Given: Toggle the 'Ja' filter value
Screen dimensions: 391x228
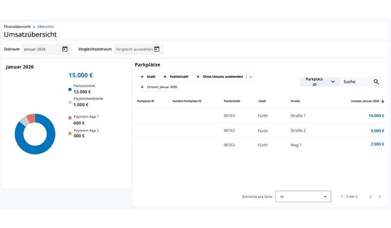Looking at the screenshot, I should tap(251, 77).
